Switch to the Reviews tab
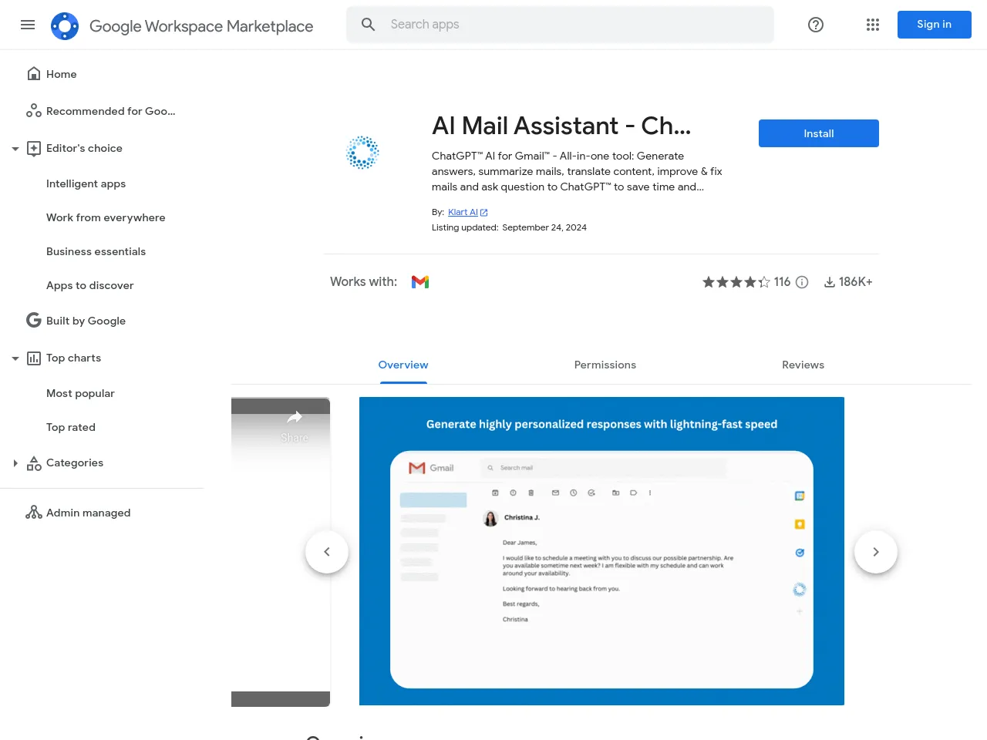The image size is (987, 740). (803, 365)
